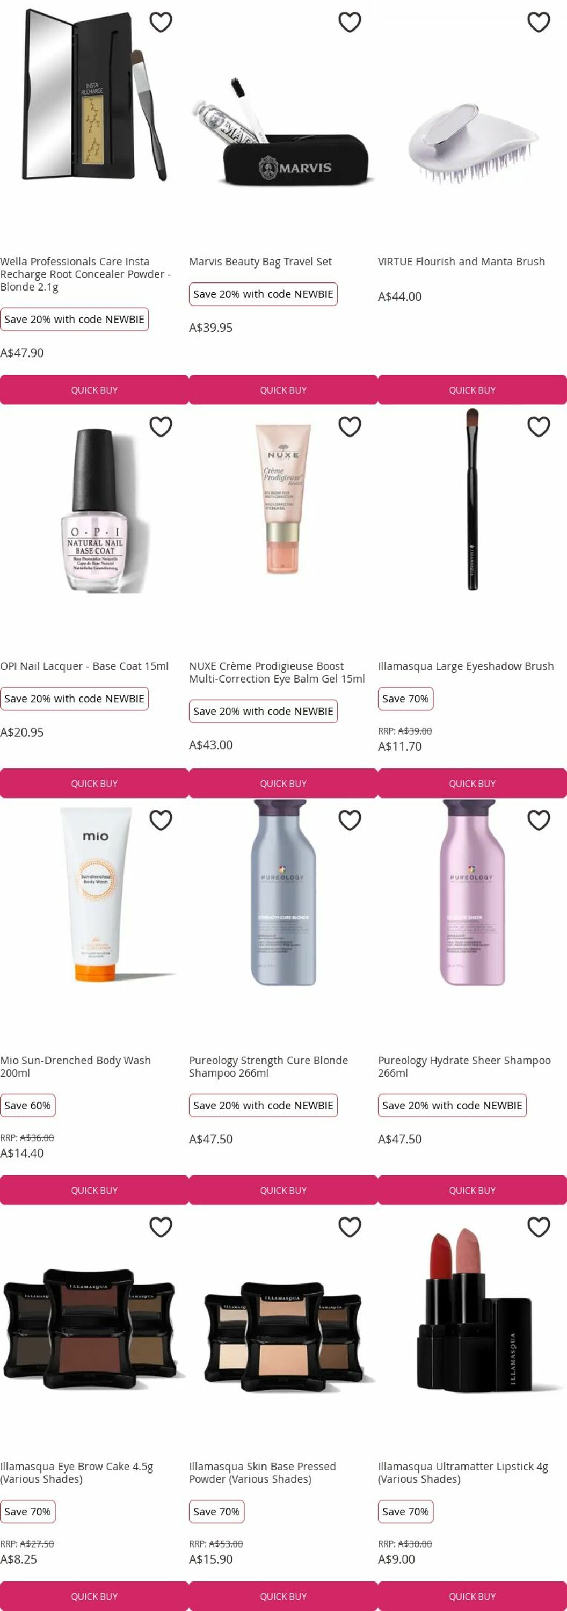567x1611 pixels.
Task: Heart the Illamasqua Eye Brow Cake
Action: (161, 1227)
